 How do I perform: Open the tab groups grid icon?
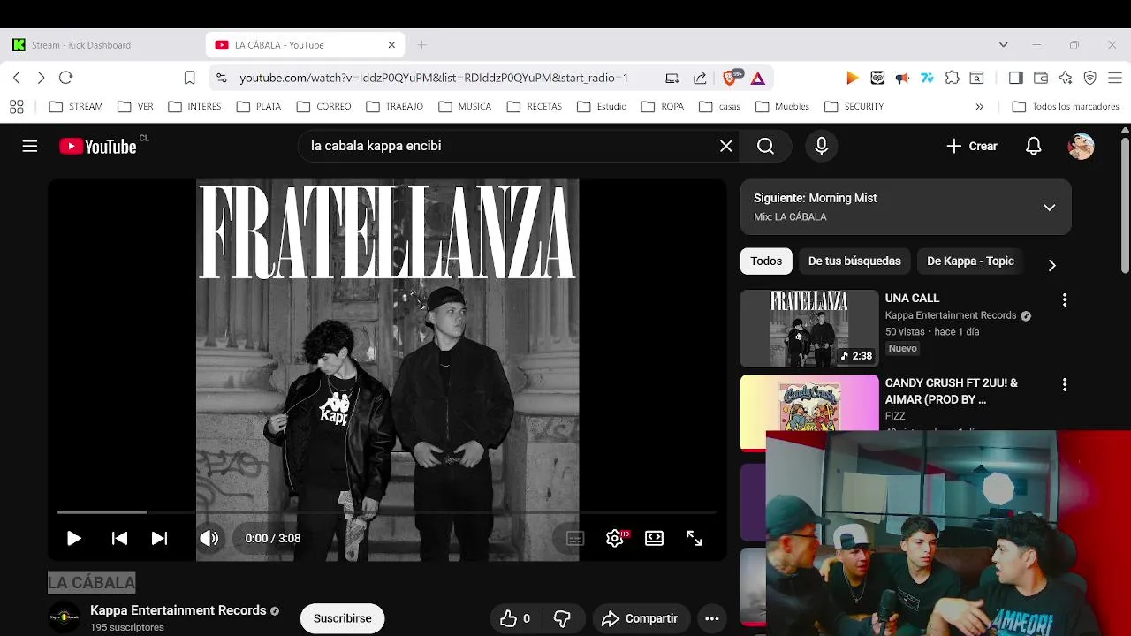[16, 107]
